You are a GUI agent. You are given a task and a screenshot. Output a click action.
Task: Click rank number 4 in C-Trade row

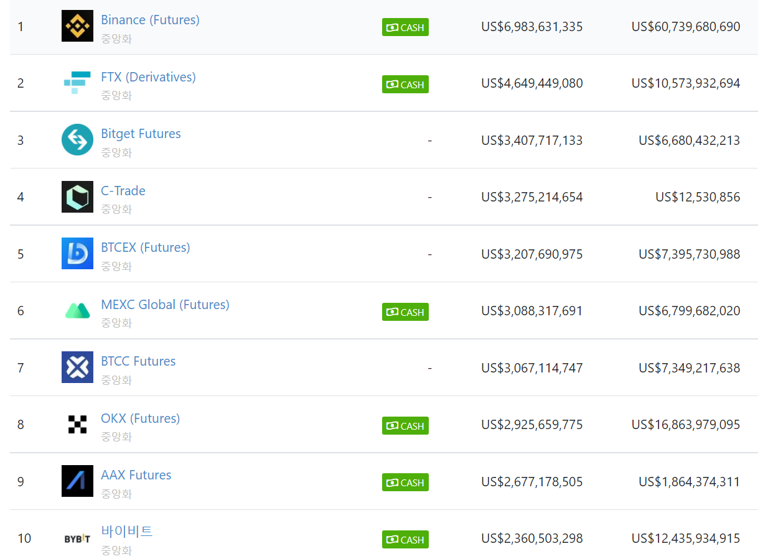[21, 197]
